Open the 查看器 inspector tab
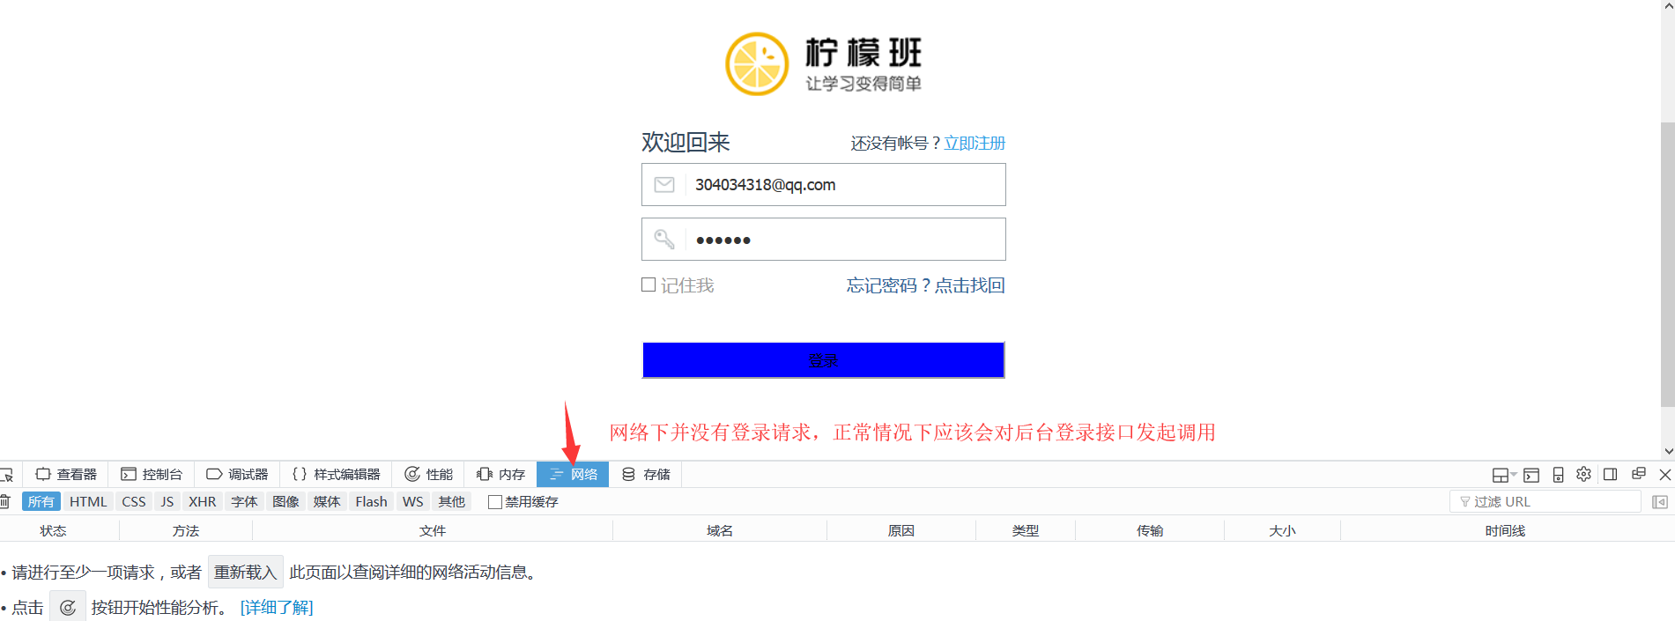Image resolution: width=1675 pixels, height=621 pixels. (x=66, y=474)
